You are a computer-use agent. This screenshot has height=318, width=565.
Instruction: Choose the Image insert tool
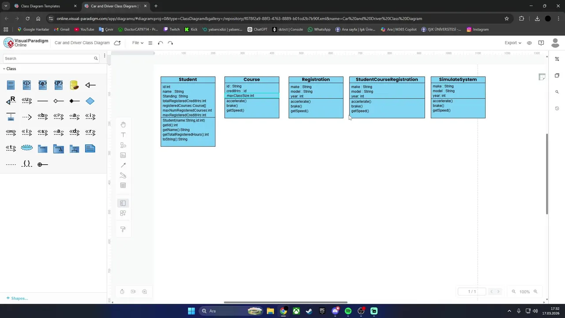123,155
